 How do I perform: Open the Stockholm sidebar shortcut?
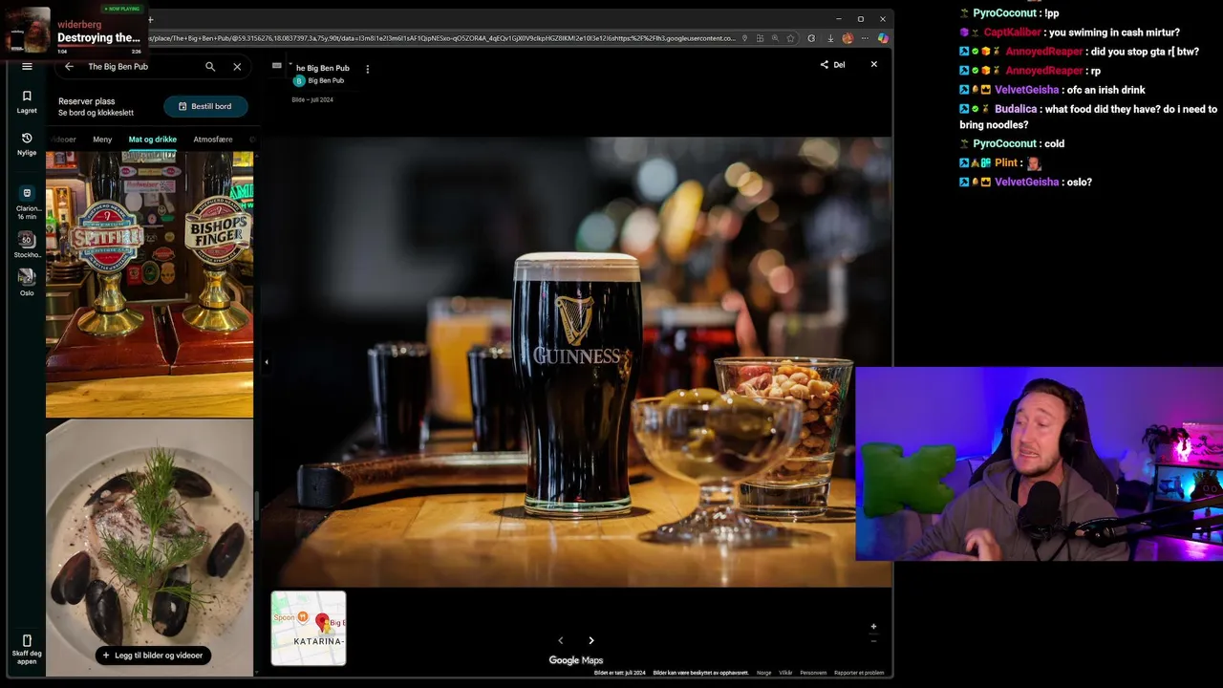27,246
